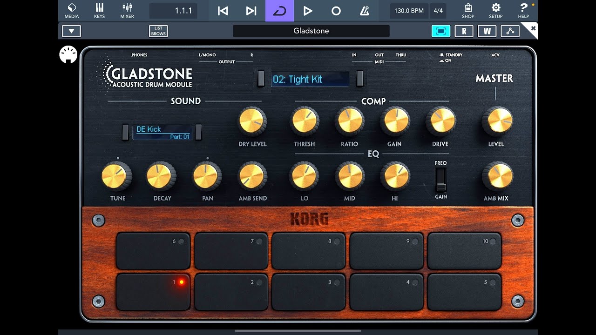Adjust the Dry Level knob
This screenshot has width=596, height=335.
tap(252, 121)
